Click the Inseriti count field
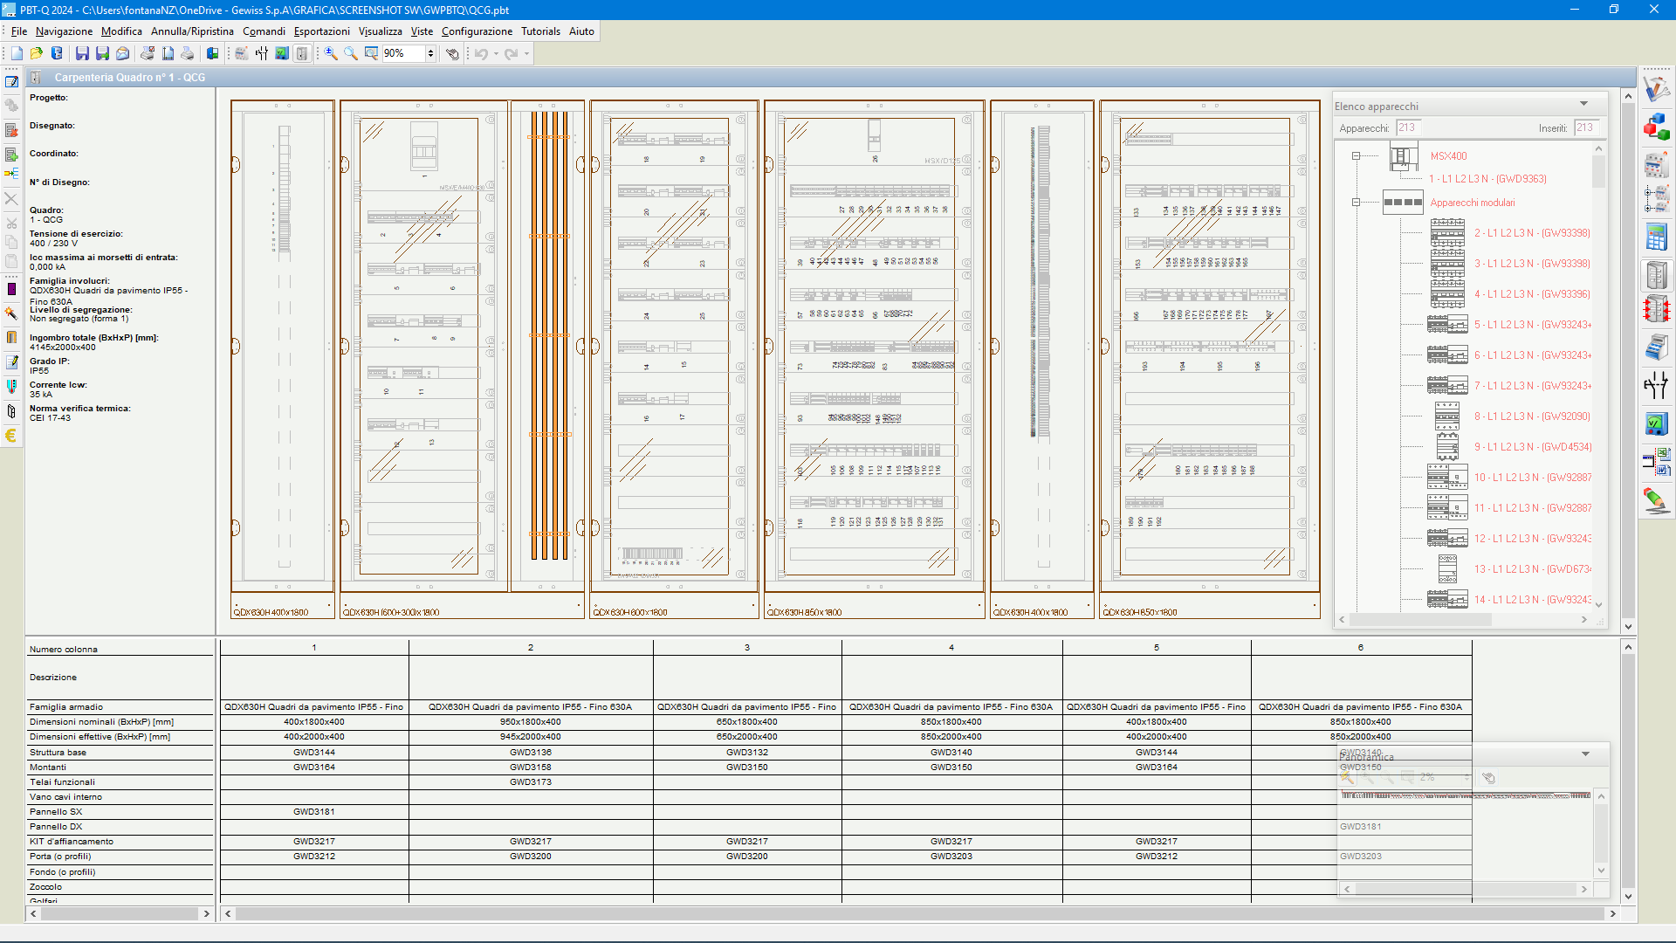 click(1587, 127)
